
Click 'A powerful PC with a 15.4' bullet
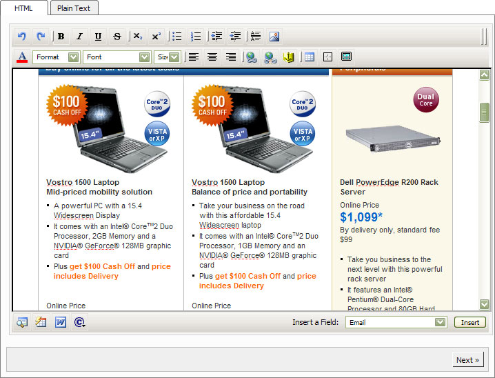98,206
